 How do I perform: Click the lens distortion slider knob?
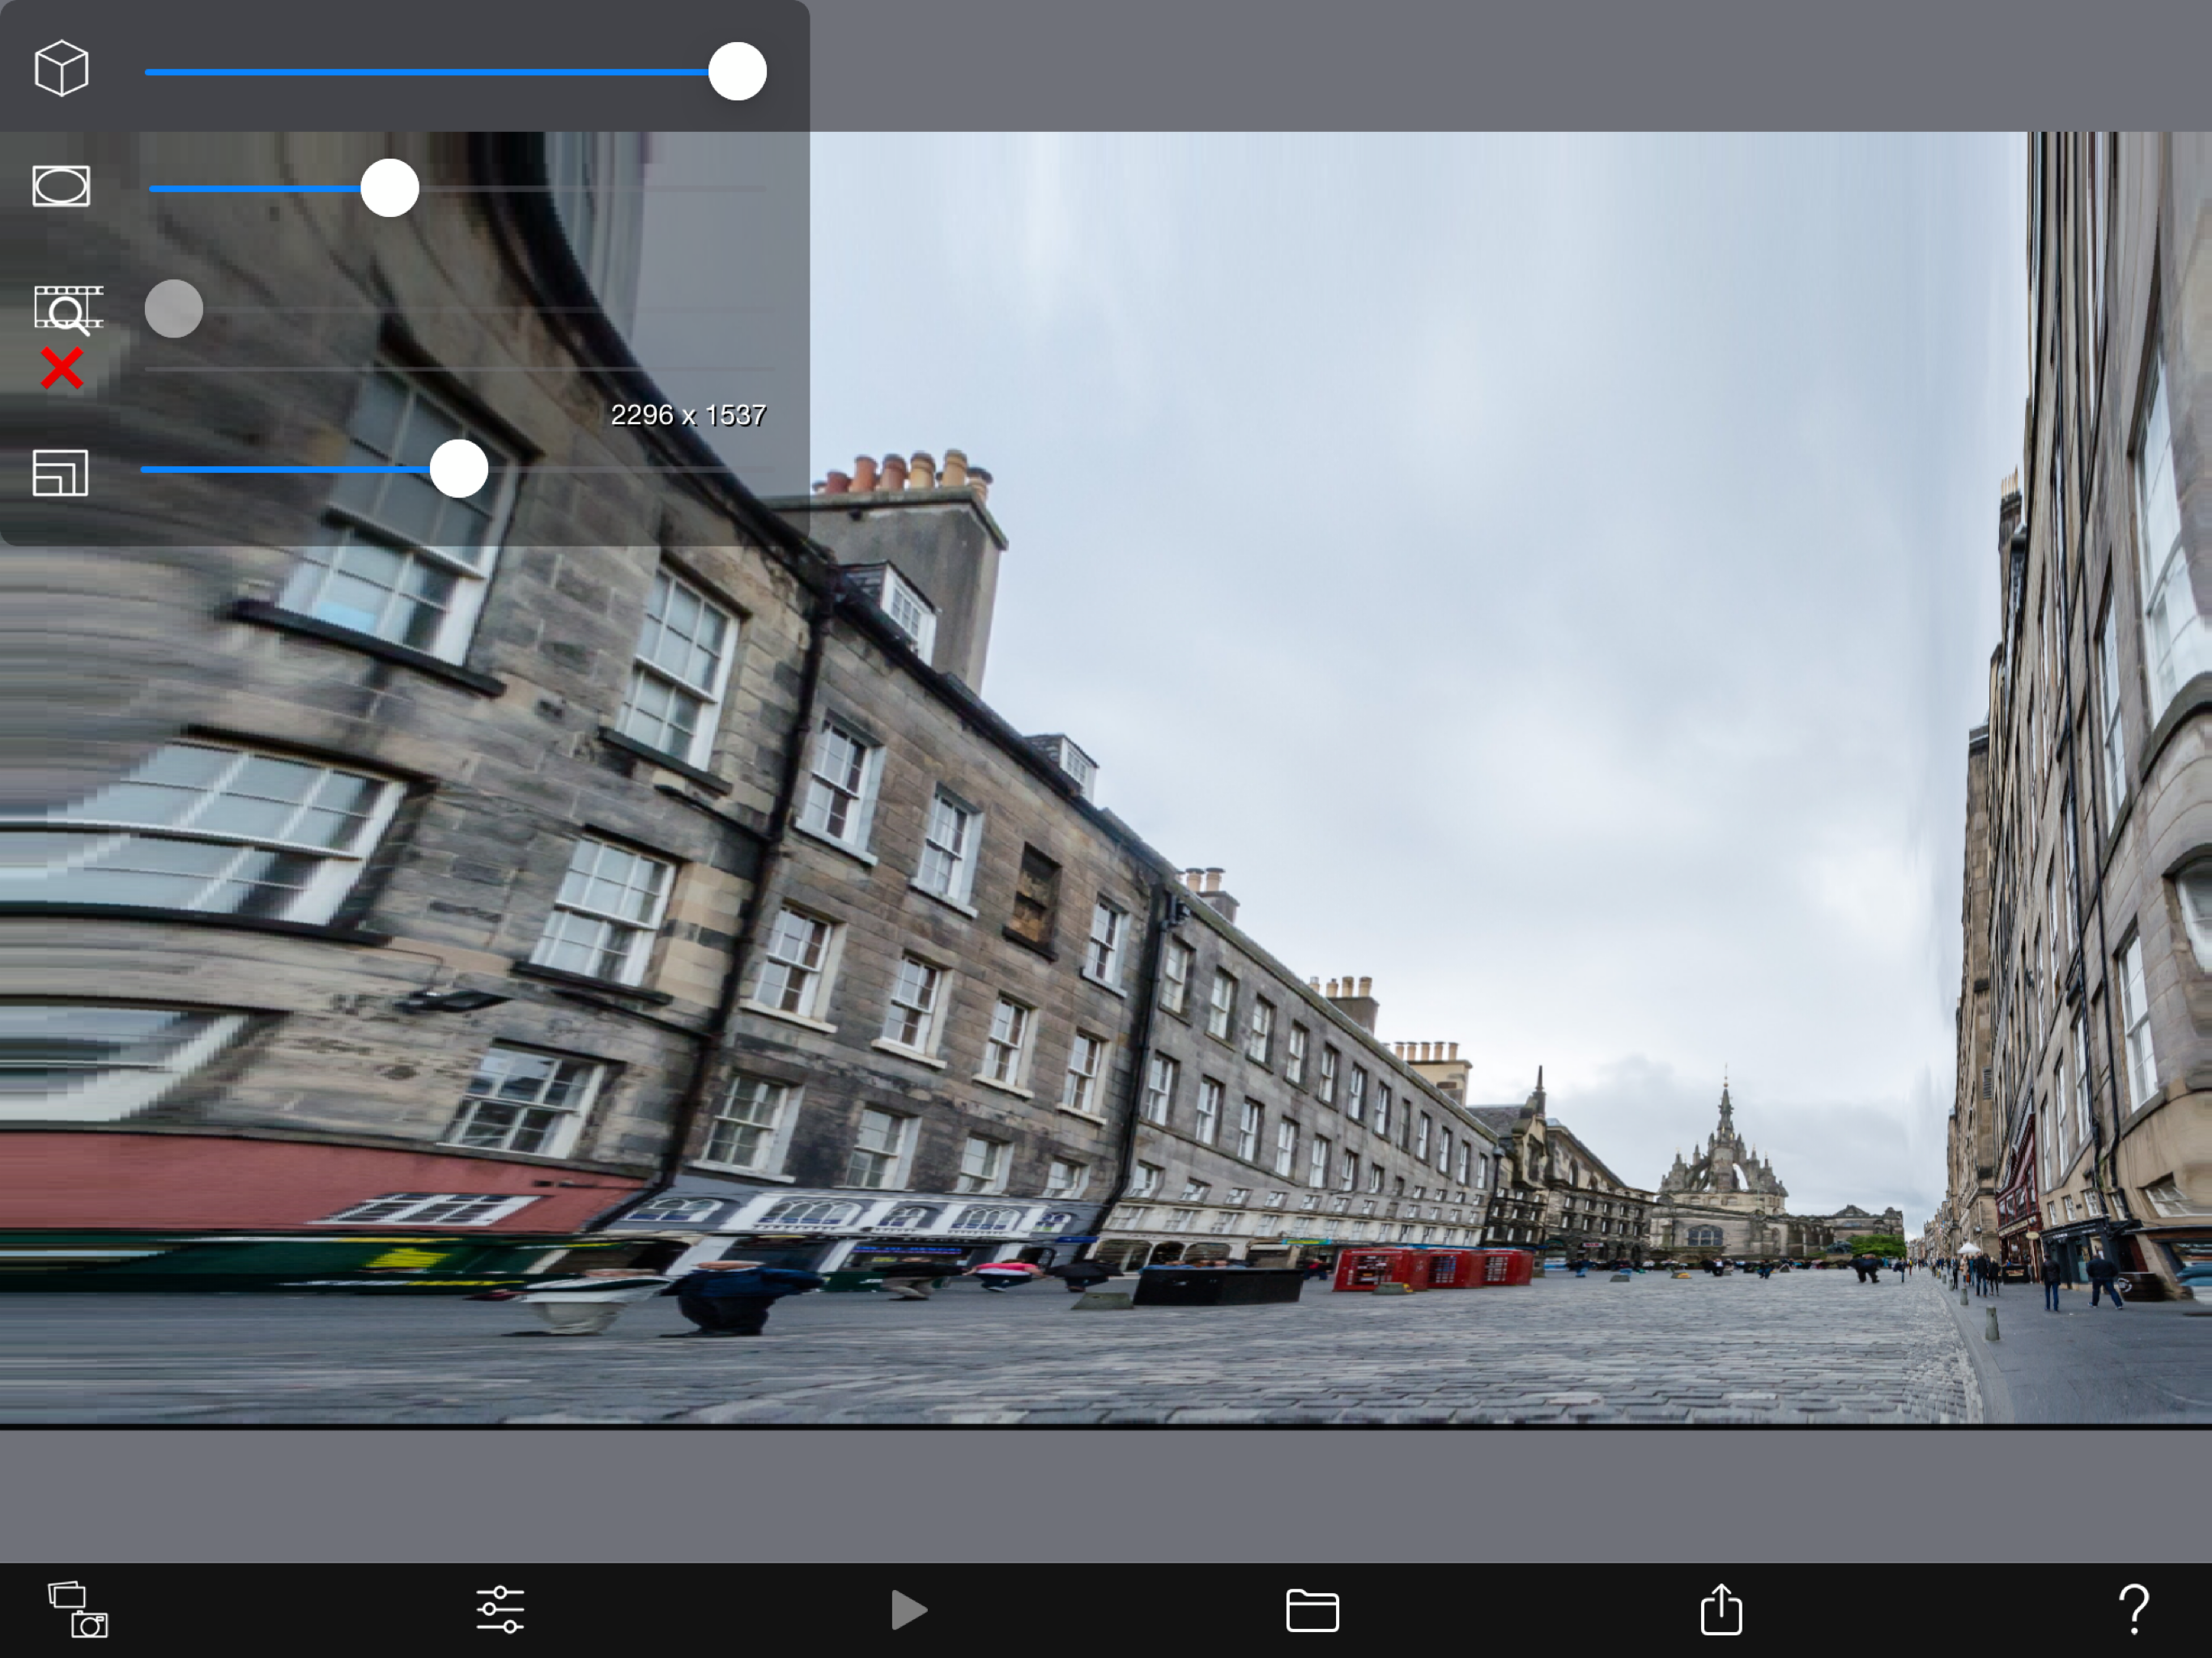click(x=389, y=188)
